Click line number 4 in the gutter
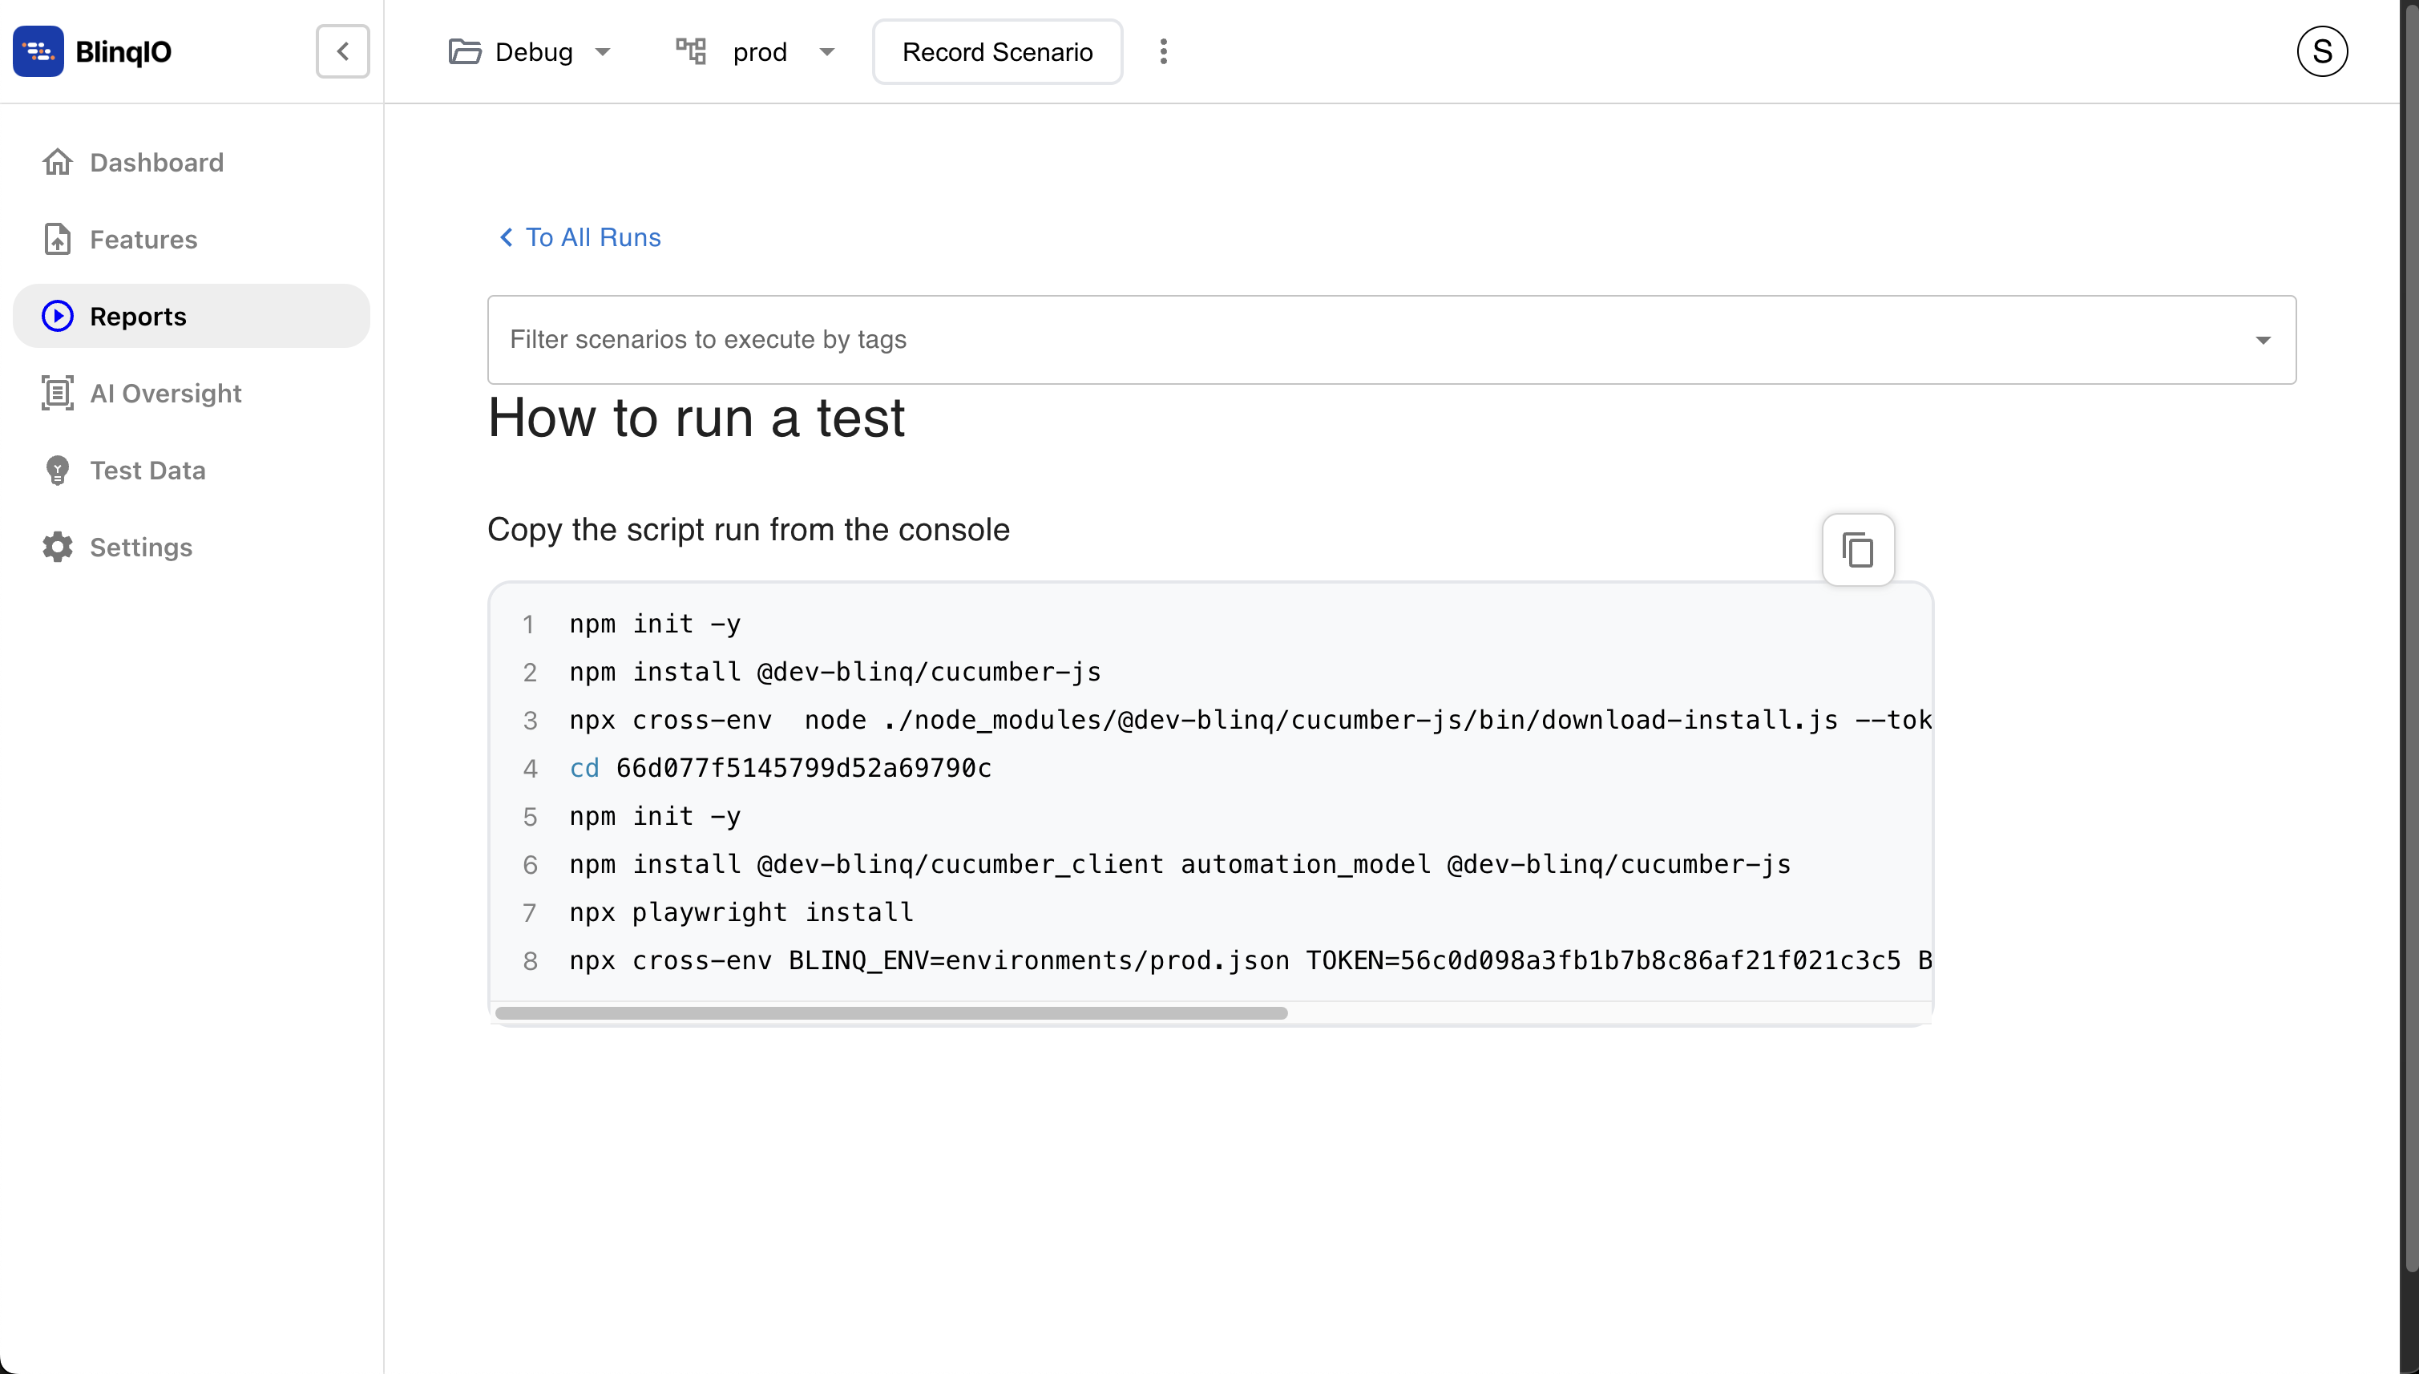This screenshot has height=1374, width=2419. pos(531,769)
